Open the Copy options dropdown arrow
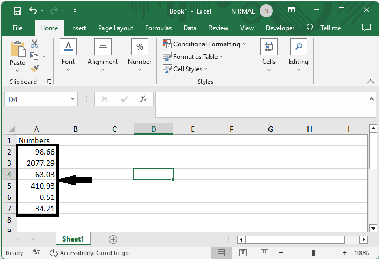Screen dimensions: 380x261 tap(44, 56)
